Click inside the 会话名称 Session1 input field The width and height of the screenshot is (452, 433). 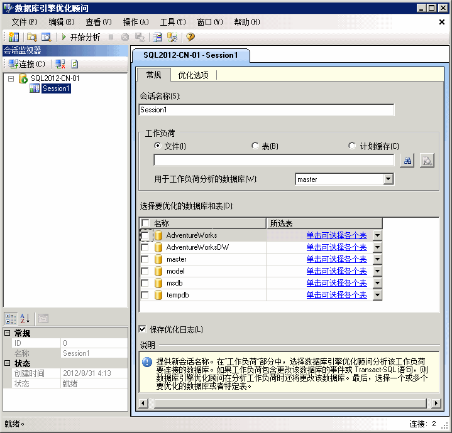coord(267,110)
